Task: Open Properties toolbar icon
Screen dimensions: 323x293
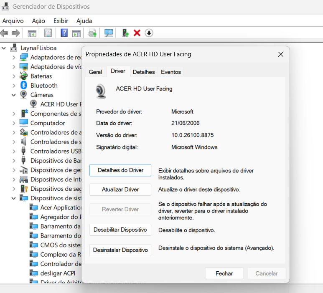Action: (48, 33)
